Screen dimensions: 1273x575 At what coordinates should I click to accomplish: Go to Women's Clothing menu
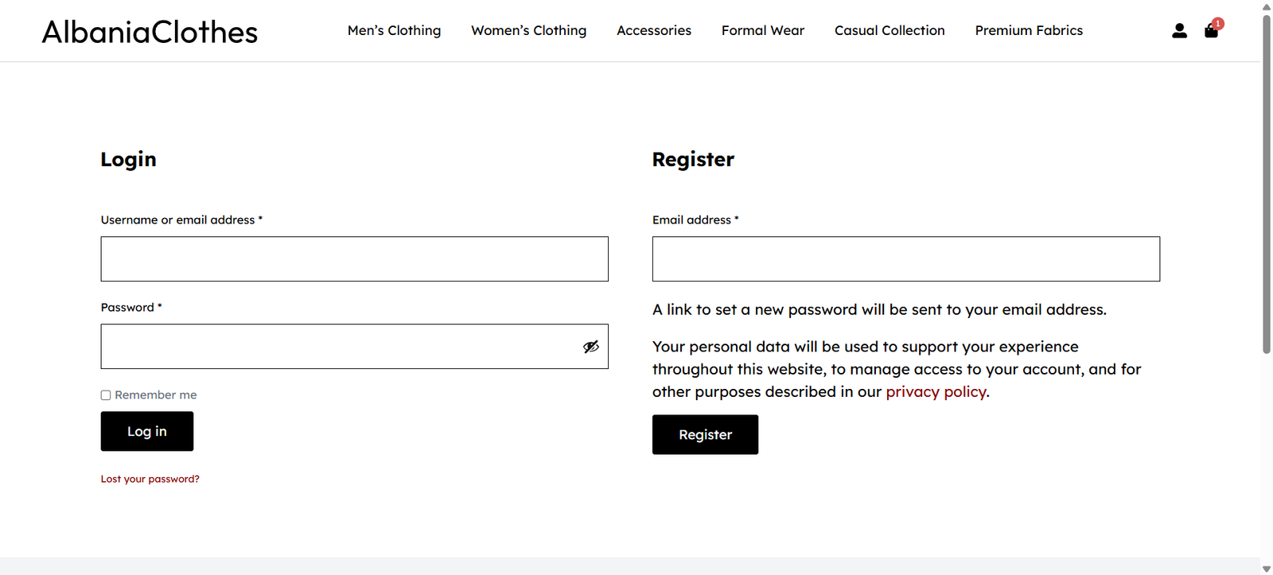tap(528, 30)
